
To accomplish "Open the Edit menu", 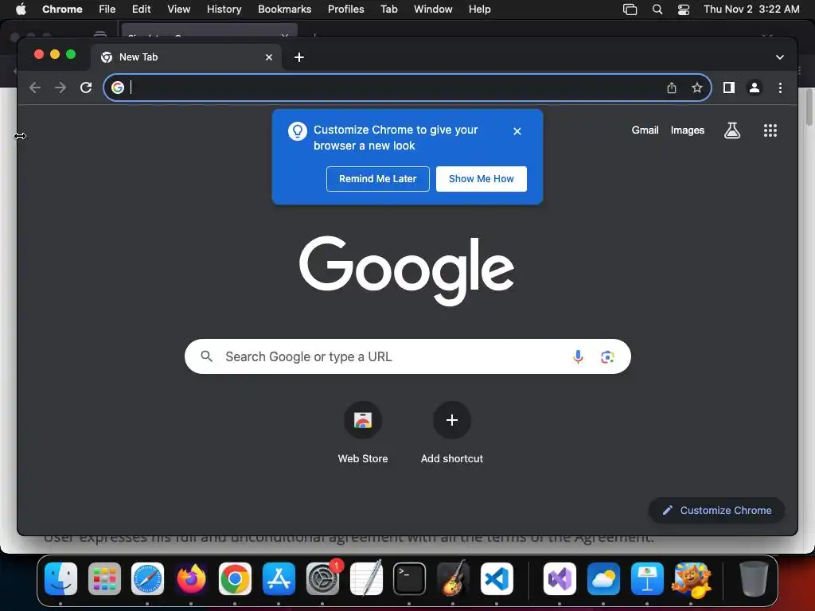I will pyautogui.click(x=141, y=9).
